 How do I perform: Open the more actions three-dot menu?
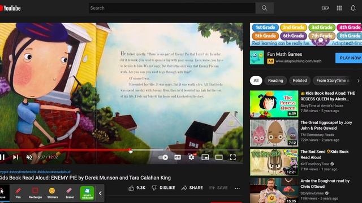[x=238, y=188]
